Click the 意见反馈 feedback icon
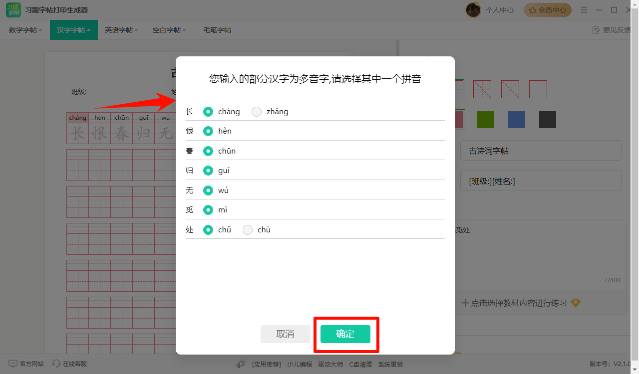The width and height of the screenshot is (639, 374). coord(596,30)
